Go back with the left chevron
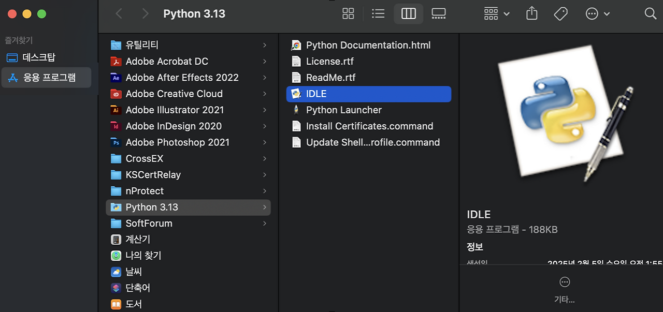Screen dimensions: 663x312 [x=119, y=14]
